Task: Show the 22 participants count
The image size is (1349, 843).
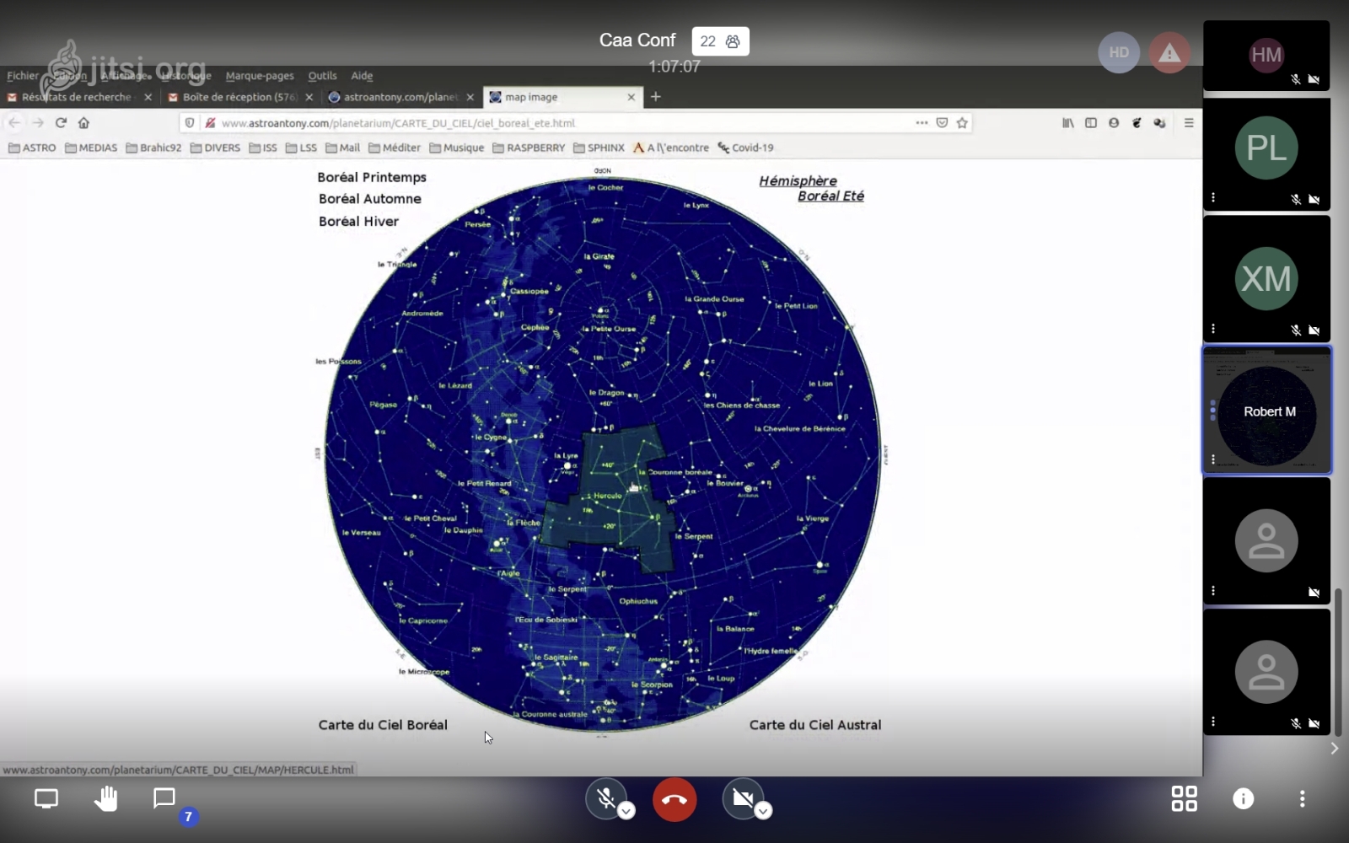Action: 720,41
